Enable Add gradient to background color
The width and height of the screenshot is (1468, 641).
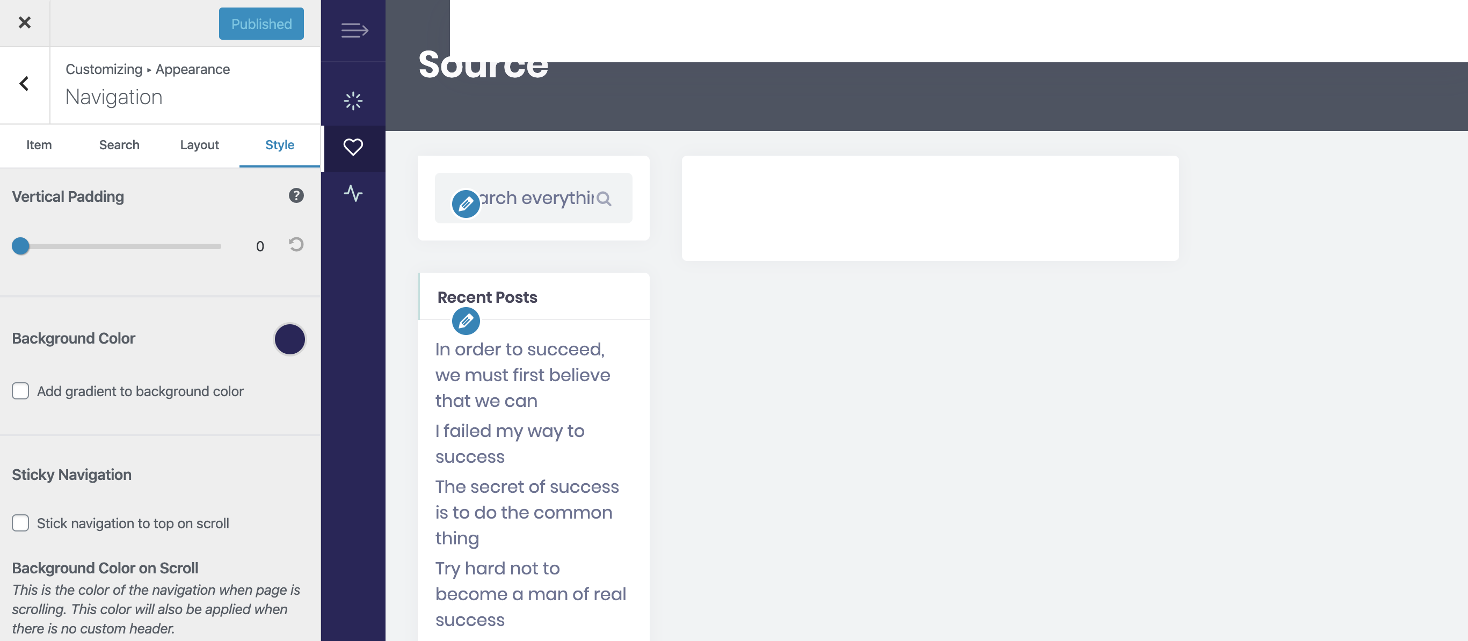pyautogui.click(x=20, y=391)
